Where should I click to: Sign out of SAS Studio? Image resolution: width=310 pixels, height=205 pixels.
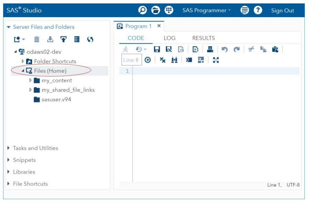(283, 11)
